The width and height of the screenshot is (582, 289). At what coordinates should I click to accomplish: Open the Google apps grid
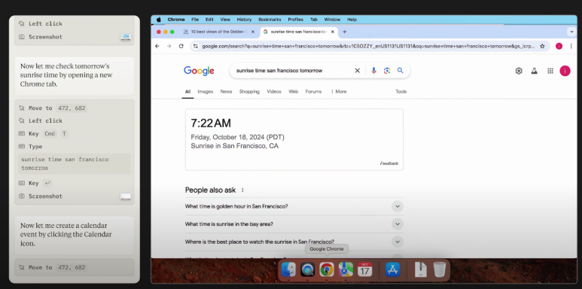[550, 71]
